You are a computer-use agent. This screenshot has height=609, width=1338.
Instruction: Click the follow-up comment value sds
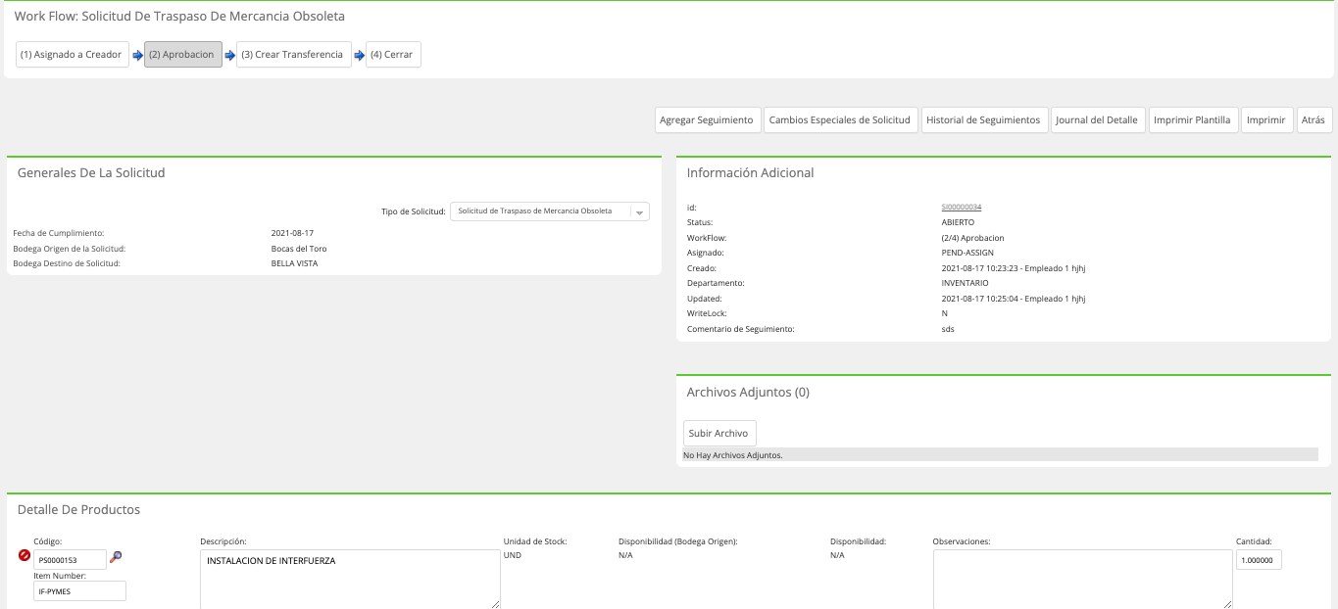click(948, 329)
